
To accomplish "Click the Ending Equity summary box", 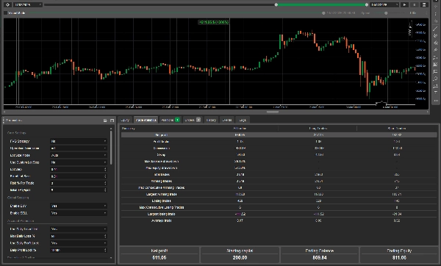I will pyautogui.click(x=399, y=255).
